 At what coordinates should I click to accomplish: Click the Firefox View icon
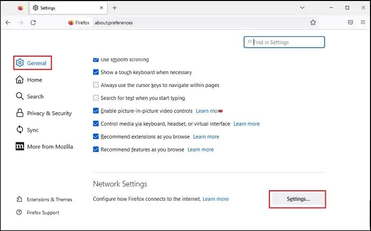coord(20,8)
